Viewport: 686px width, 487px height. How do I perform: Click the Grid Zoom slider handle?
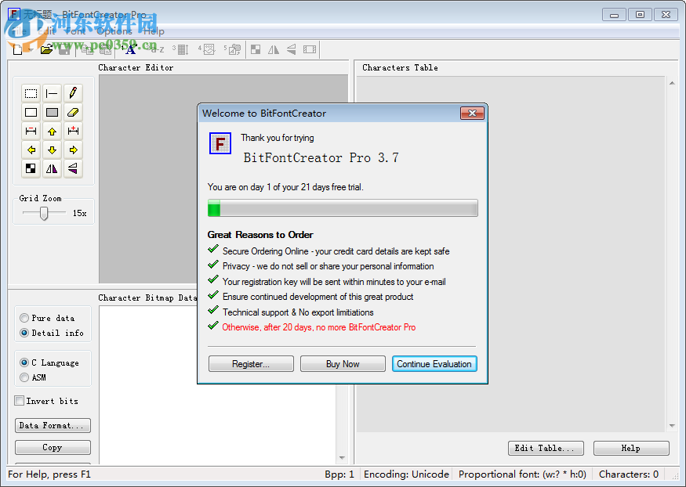[x=44, y=213]
